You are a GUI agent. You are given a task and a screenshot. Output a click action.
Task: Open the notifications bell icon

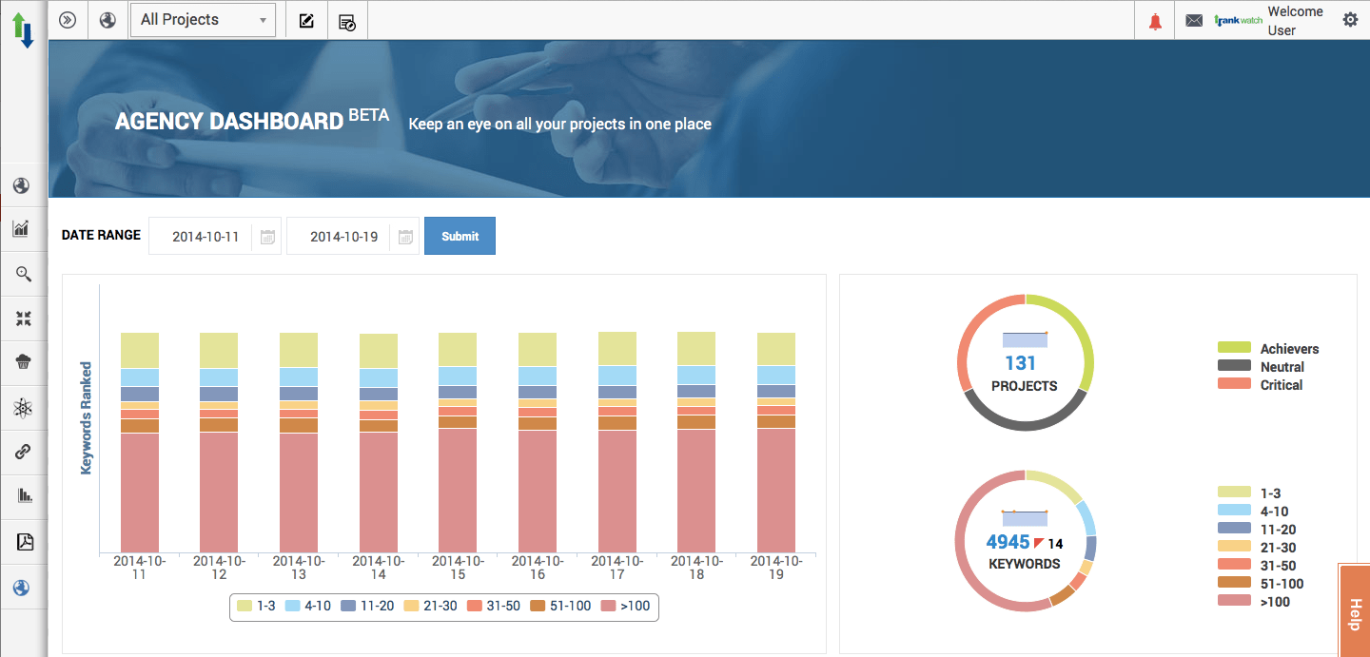coord(1154,19)
